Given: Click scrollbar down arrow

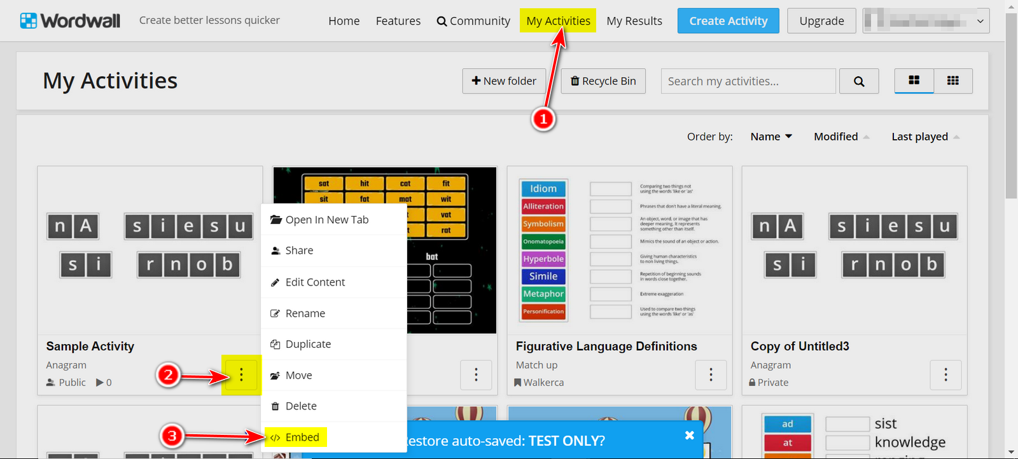Looking at the screenshot, I should [1011, 453].
